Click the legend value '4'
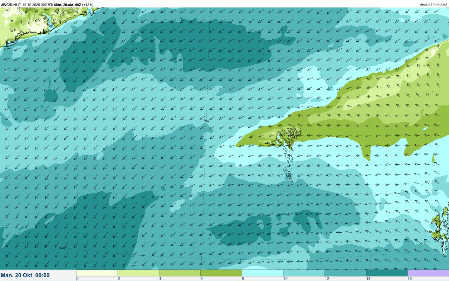The width and height of the screenshot is (449, 281). [x=160, y=279]
